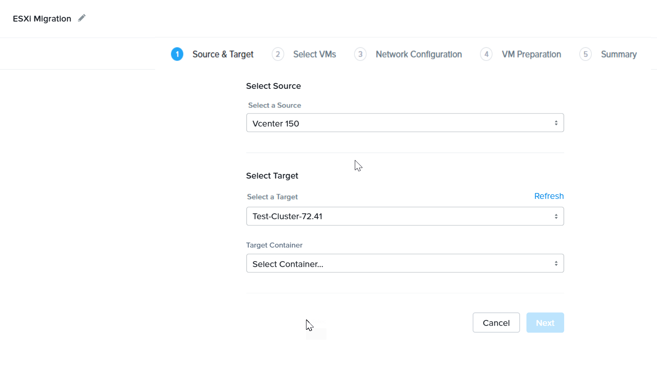Click the arrows icon in the Select Container field
This screenshot has height=386, width=657.
556,264
